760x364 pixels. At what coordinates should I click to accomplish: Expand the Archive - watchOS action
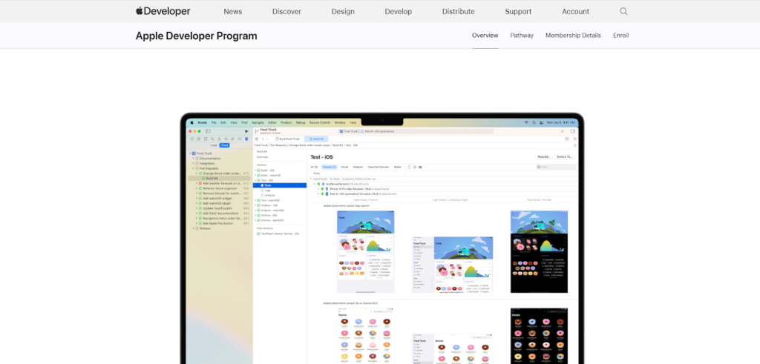pyautogui.click(x=255, y=220)
